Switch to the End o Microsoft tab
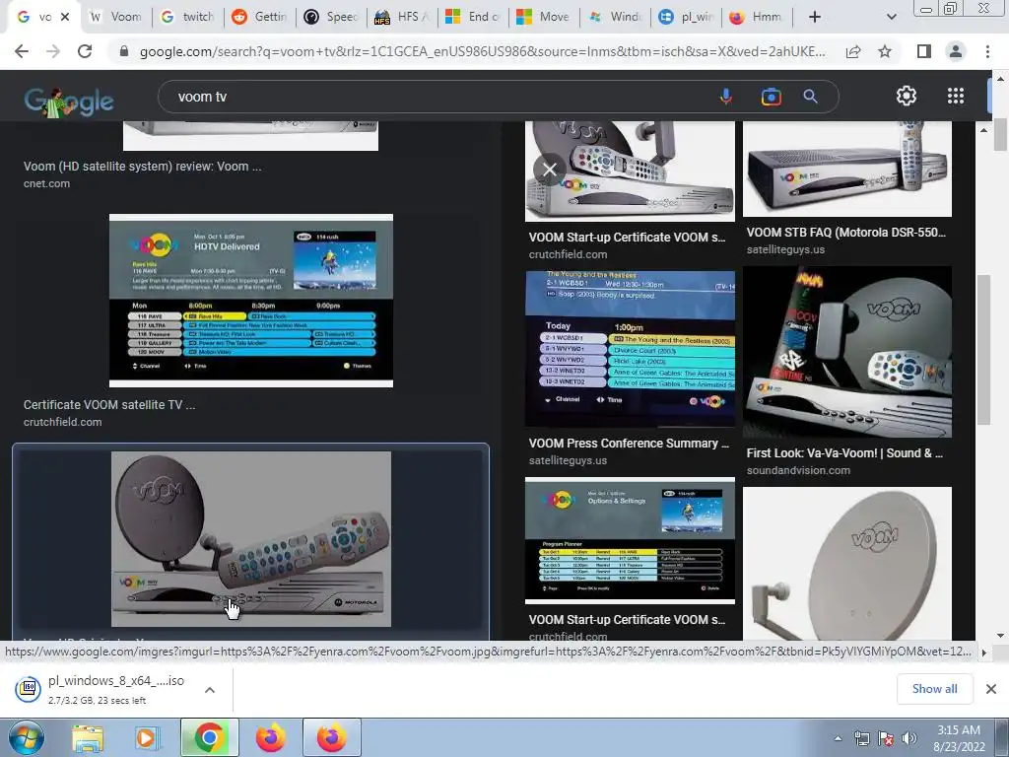 (474, 17)
